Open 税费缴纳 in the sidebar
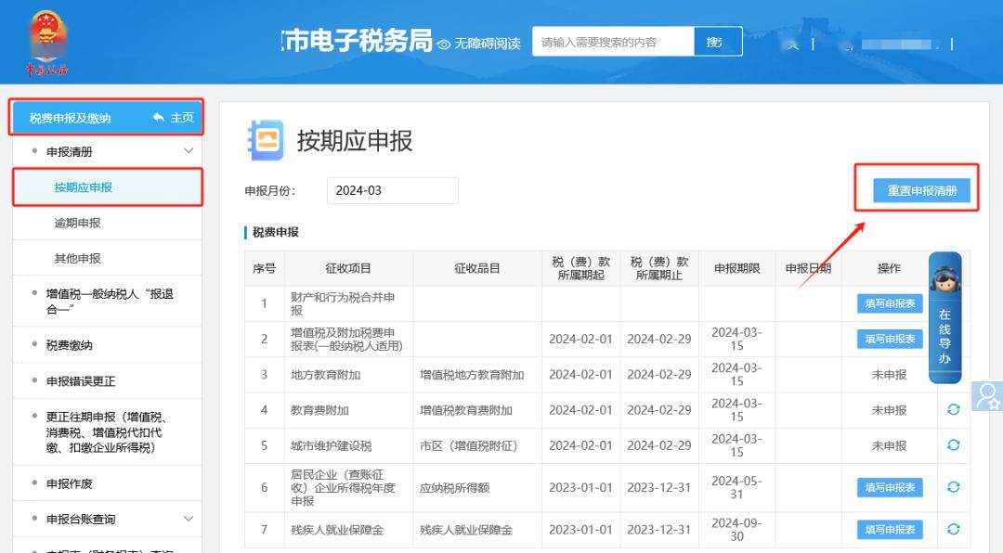Screen dimensions: 1003x553 pyautogui.click(x=70, y=345)
